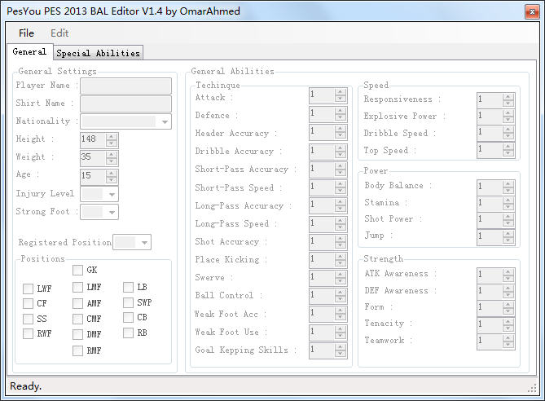Check the AMF position checkbox
The height and width of the screenshot is (401, 545).
77,303
